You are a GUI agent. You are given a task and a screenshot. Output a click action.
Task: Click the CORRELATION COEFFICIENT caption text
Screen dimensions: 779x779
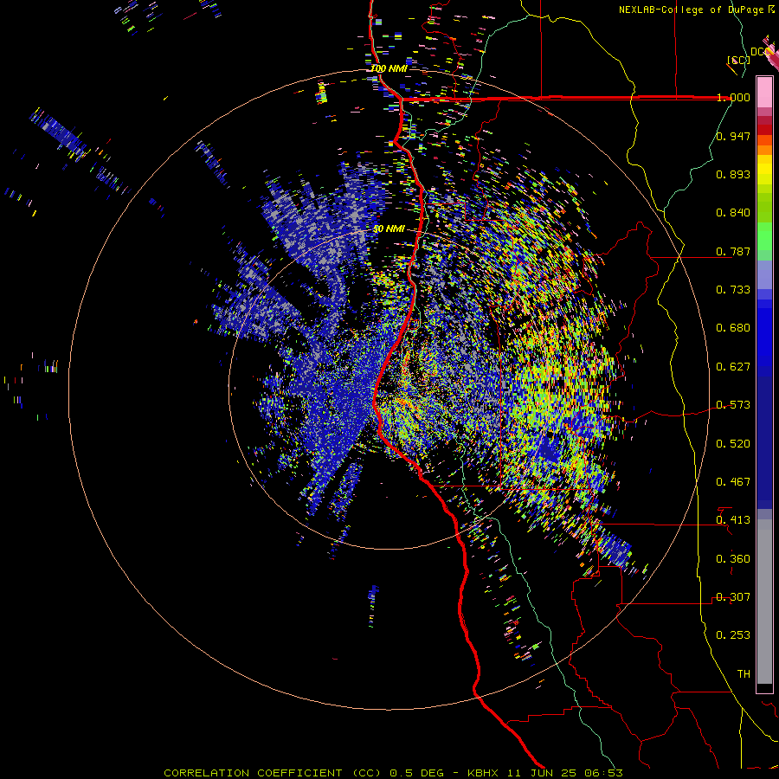coord(253,773)
